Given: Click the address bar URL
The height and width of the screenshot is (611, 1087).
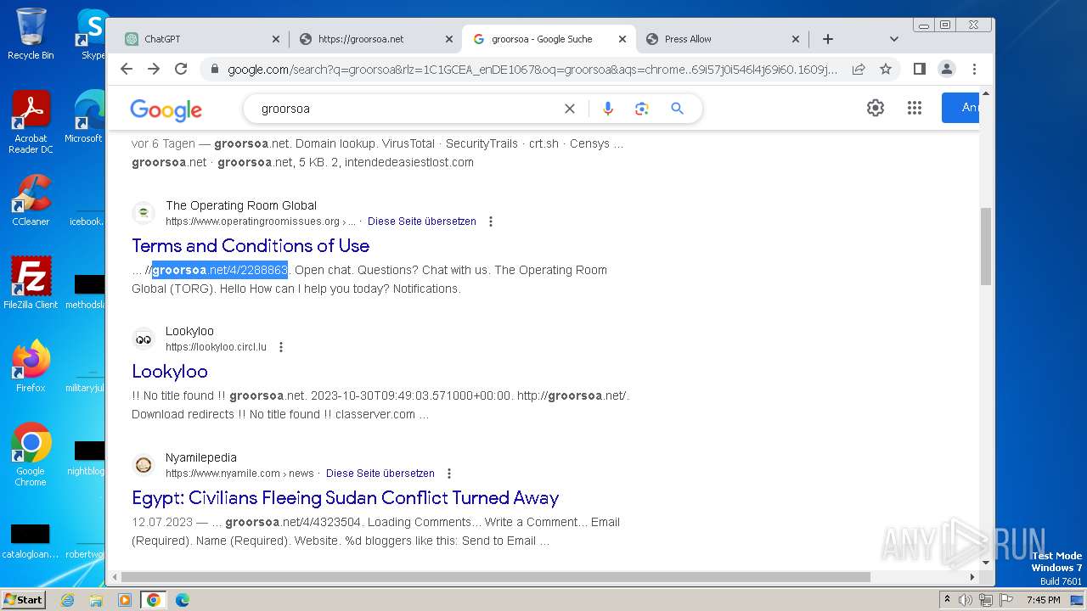Looking at the screenshot, I should coord(532,69).
